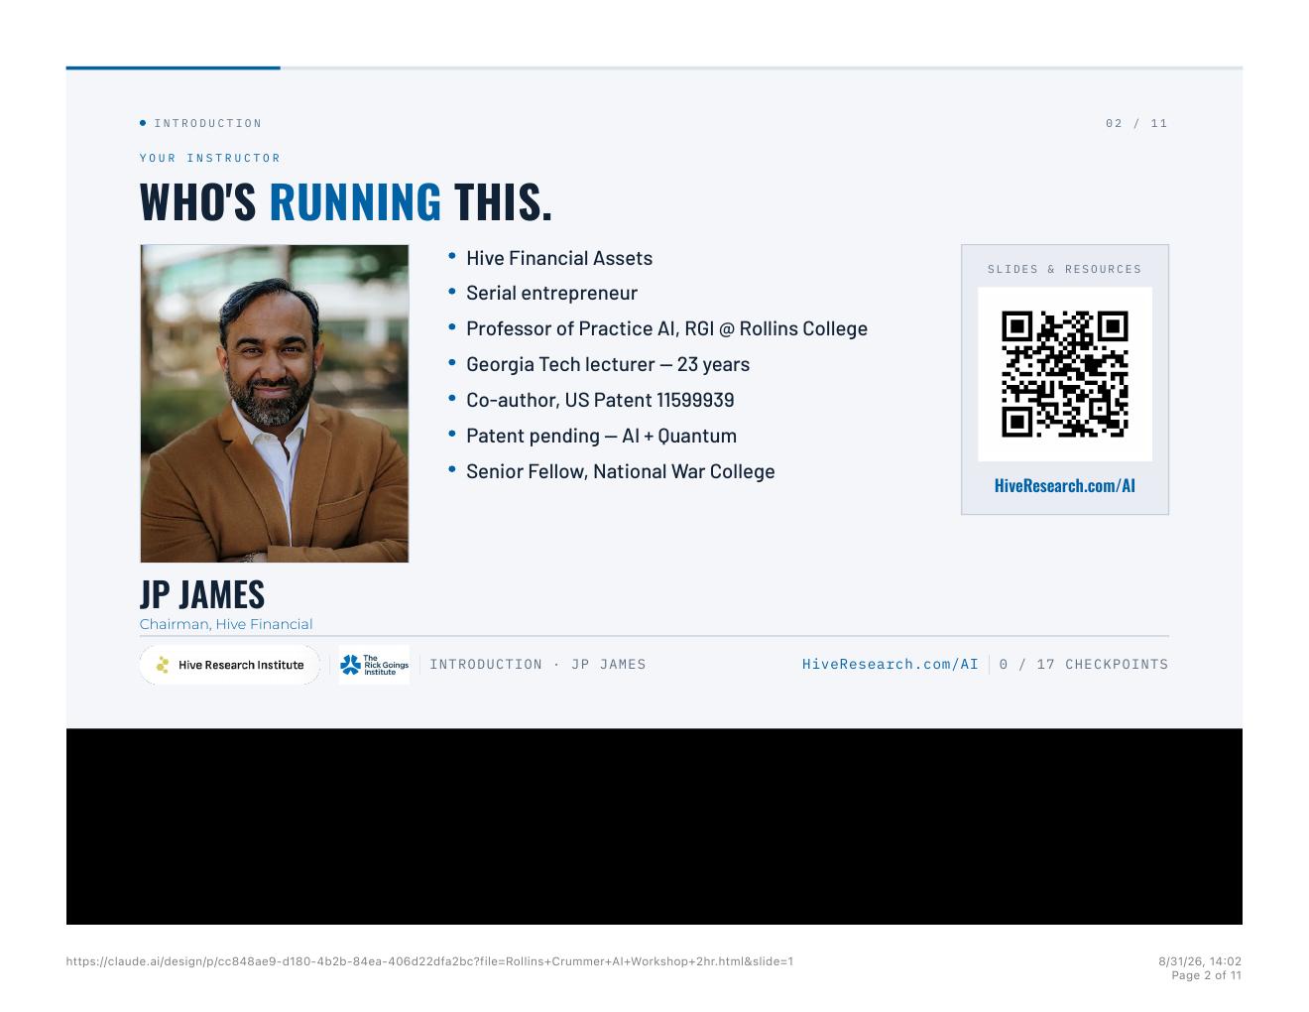Click the '8/31/26, 14:02' print timestamp

click(1200, 961)
